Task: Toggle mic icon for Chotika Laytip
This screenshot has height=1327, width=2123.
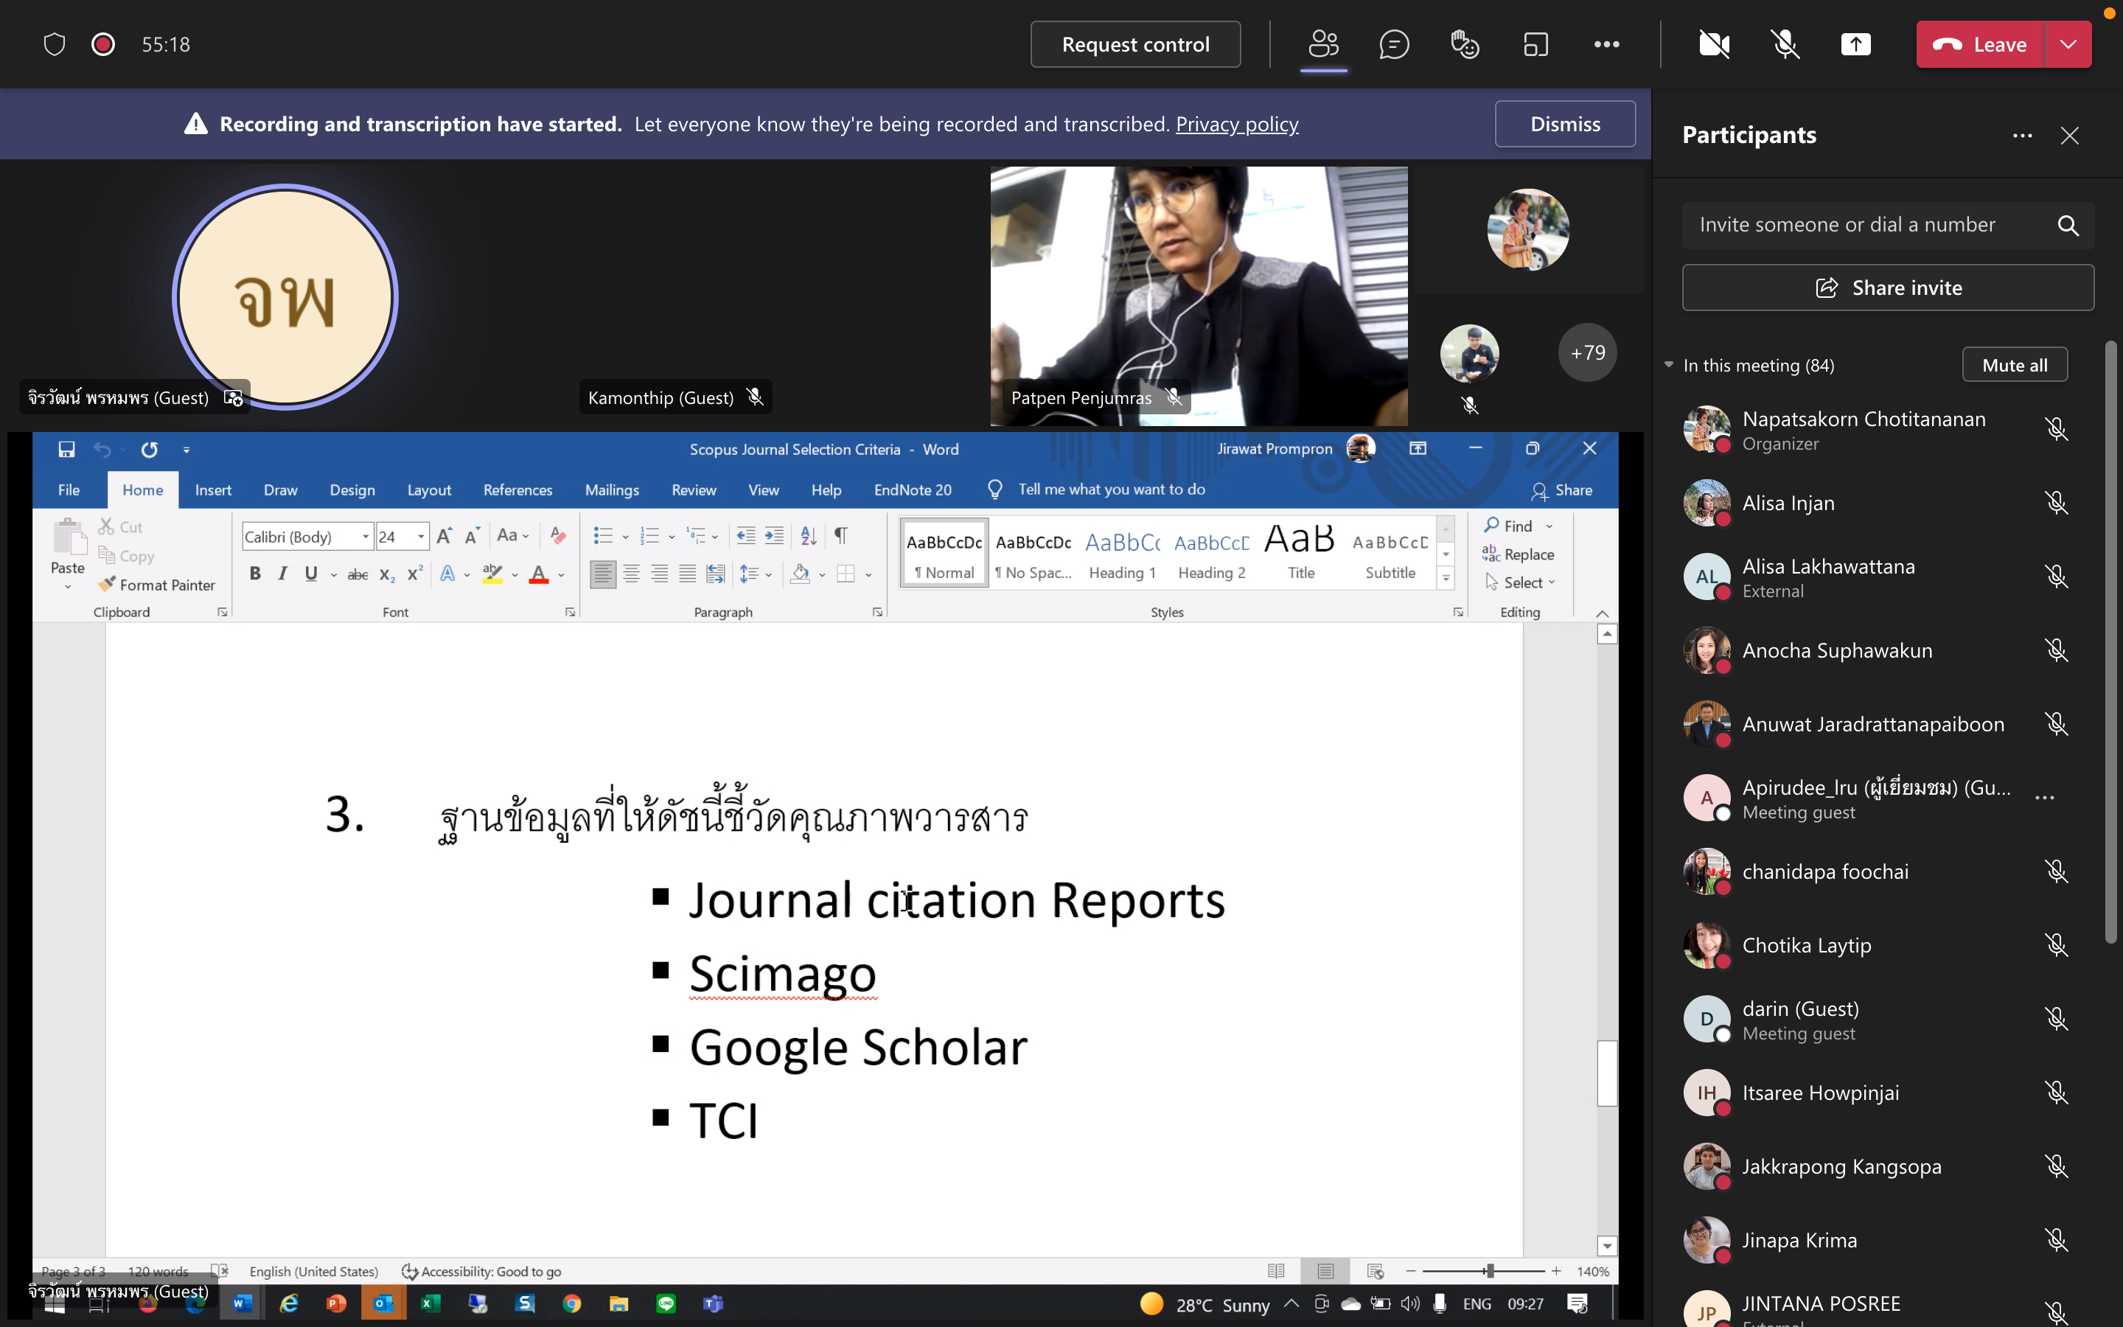Action: click(2057, 945)
